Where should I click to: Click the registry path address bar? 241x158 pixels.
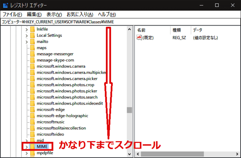coord(120,22)
